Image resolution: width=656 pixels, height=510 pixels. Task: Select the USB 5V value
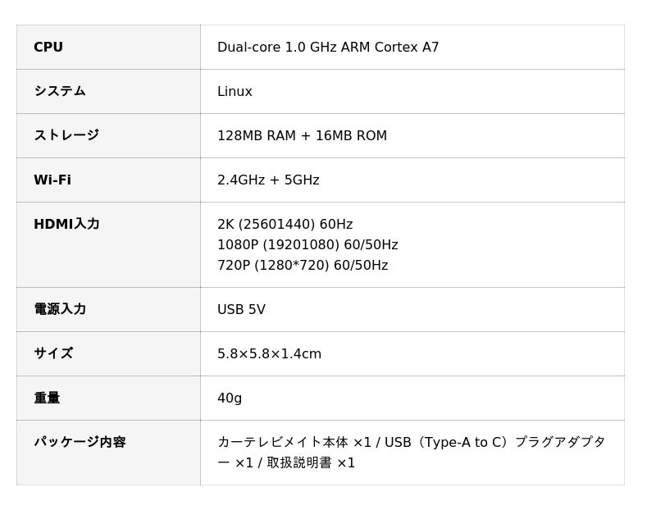[241, 310]
